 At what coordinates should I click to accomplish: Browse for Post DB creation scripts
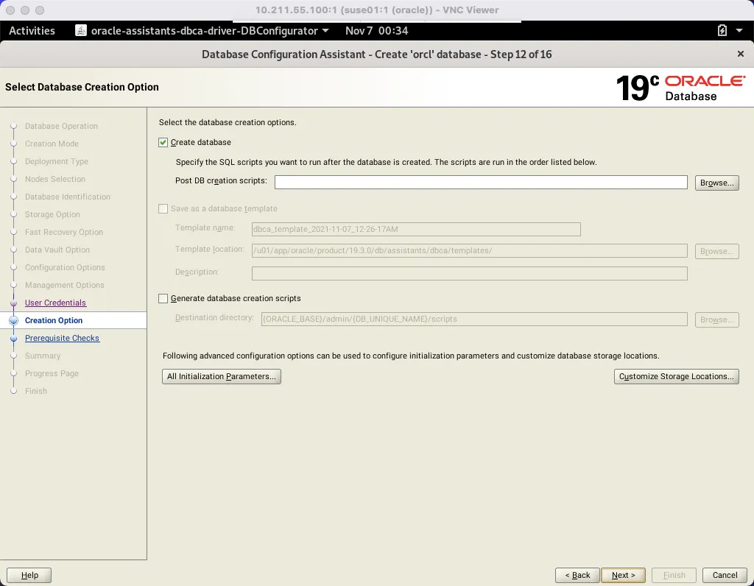tap(716, 183)
